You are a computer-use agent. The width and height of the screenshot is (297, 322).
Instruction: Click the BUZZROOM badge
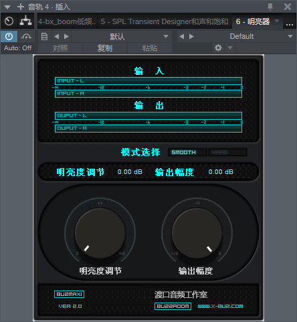click(173, 306)
